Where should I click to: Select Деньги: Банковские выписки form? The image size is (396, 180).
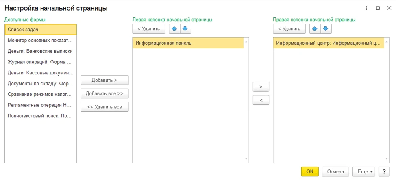pyautogui.click(x=40, y=51)
